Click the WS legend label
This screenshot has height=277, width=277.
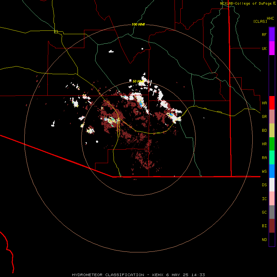[x=264, y=171]
